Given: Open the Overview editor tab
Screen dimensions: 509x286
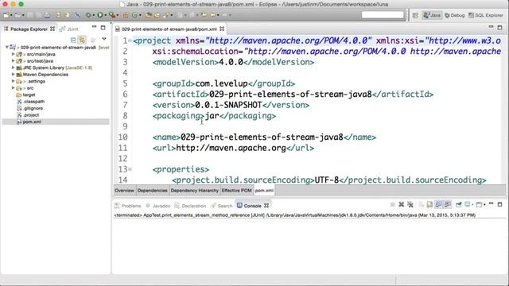Looking at the screenshot, I should point(124,191).
